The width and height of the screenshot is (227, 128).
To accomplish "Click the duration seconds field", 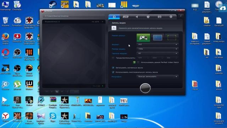I will coord(172,58).
